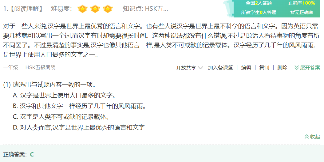
Task: Click the second difficulty star icon
Action: pos(95,9)
